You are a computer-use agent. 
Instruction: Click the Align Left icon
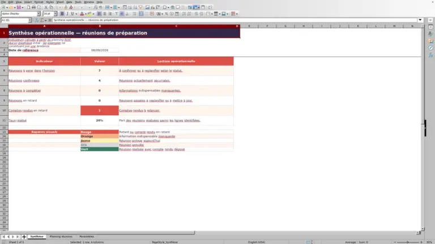point(99,14)
